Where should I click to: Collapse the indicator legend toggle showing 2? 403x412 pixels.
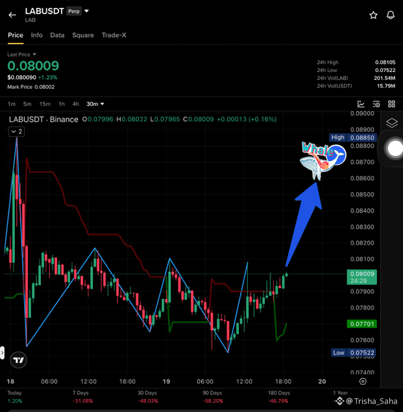pyautogui.click(x=17, y=131)
